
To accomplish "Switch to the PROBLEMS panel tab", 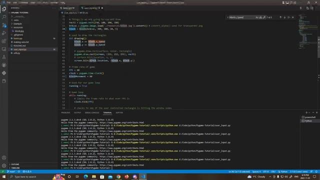I will [65, 112].
